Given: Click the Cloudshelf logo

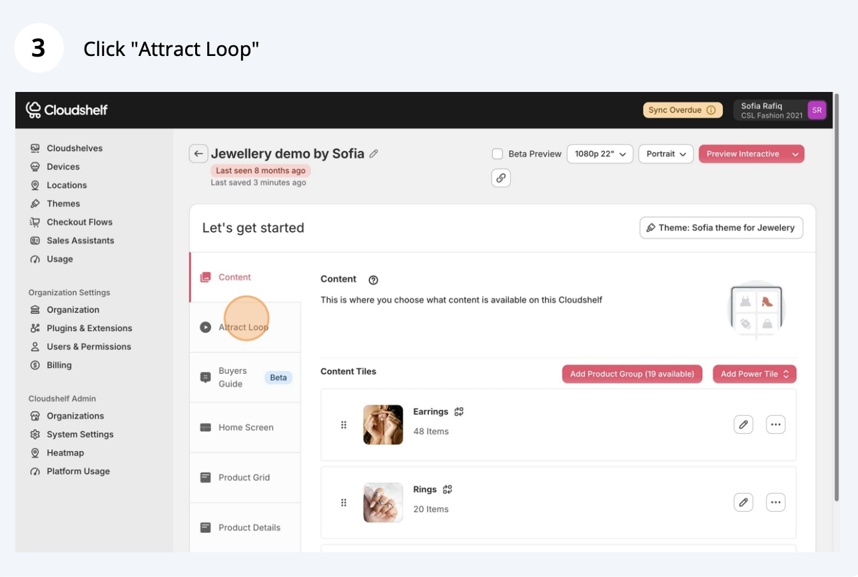Looking at the screenshot, I should pyautogui.click(x=67, y=110).
